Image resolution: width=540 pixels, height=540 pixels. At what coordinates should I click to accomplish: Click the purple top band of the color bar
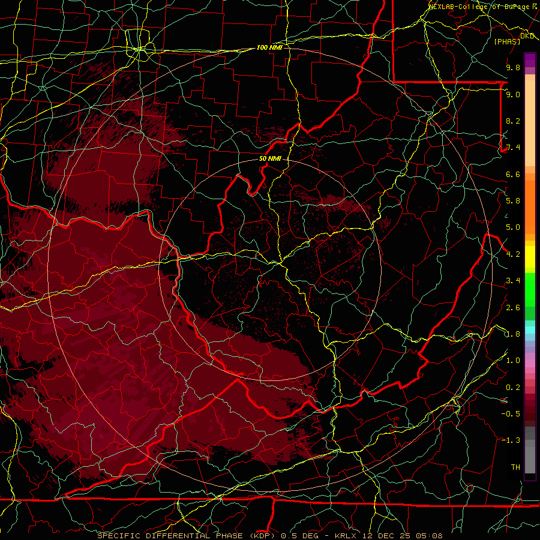(x=530, y=60)
